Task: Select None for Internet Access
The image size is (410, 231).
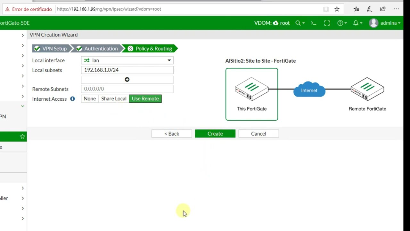Action: click(90, 99)
